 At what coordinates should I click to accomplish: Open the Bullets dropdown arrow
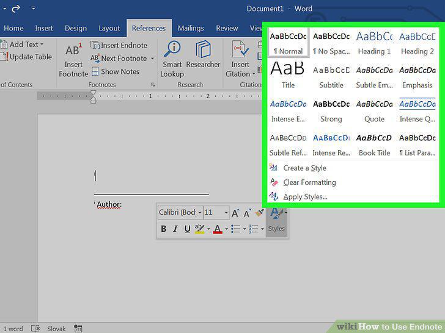point(245,229)
